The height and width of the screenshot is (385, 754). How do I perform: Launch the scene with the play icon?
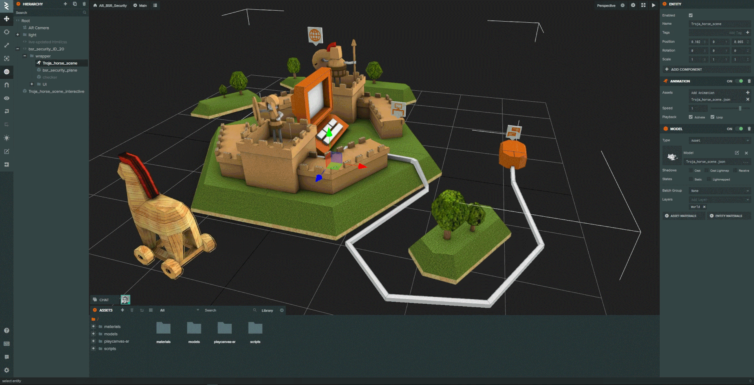(653, 5)
